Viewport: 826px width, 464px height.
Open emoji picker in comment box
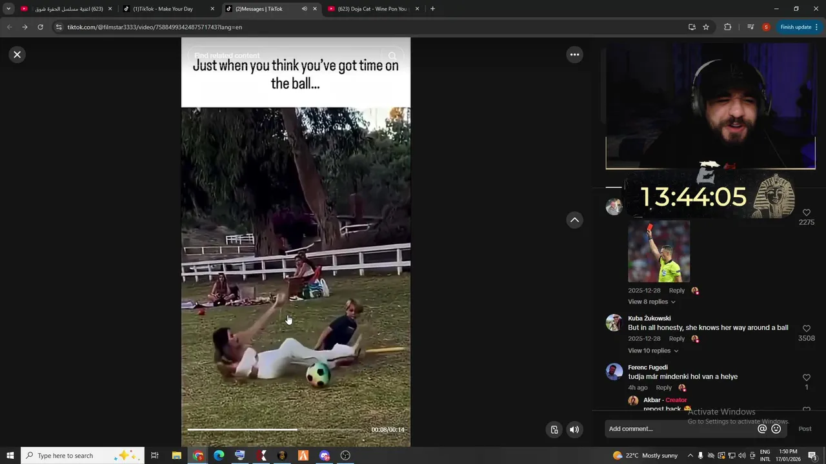point(776,429)
